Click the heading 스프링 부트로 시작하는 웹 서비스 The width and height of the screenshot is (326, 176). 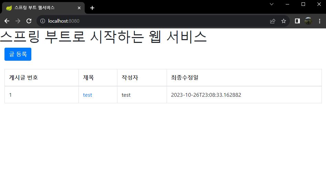point(103,37)
